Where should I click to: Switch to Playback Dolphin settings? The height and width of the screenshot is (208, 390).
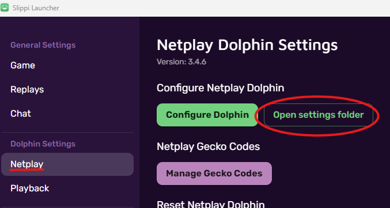coord(29,188)
